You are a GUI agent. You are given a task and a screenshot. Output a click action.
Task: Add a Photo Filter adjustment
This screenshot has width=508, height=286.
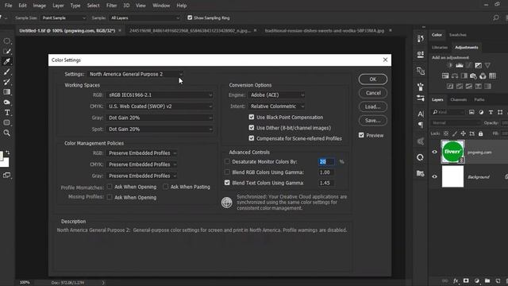coord(473,76)
